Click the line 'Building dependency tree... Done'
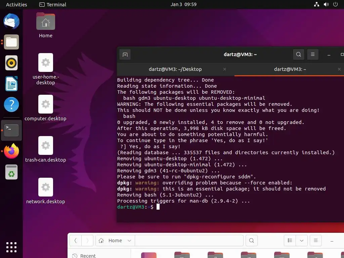 pyautogui.click(x=165, y=80)
